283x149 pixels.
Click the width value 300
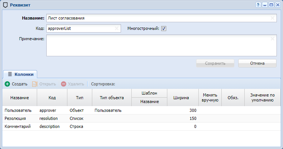(x=193, y=110)
